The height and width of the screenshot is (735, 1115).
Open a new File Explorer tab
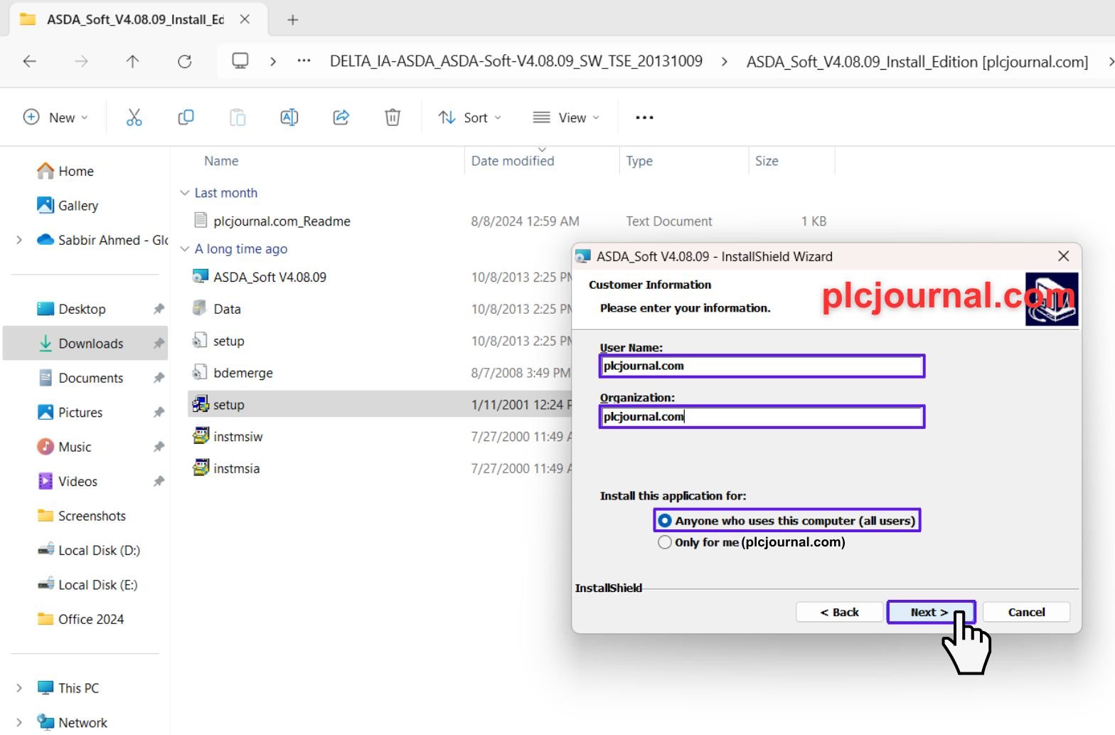pyautogui.click(x=292, y=20)
